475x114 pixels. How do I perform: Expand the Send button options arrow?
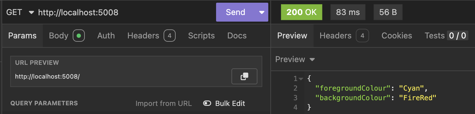tap(262, 12)
